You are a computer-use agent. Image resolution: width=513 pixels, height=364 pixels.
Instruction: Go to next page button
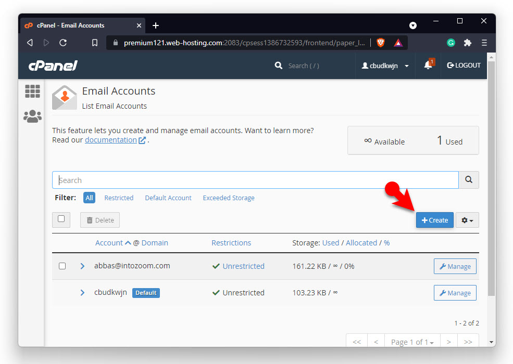[x=449, y=342]
